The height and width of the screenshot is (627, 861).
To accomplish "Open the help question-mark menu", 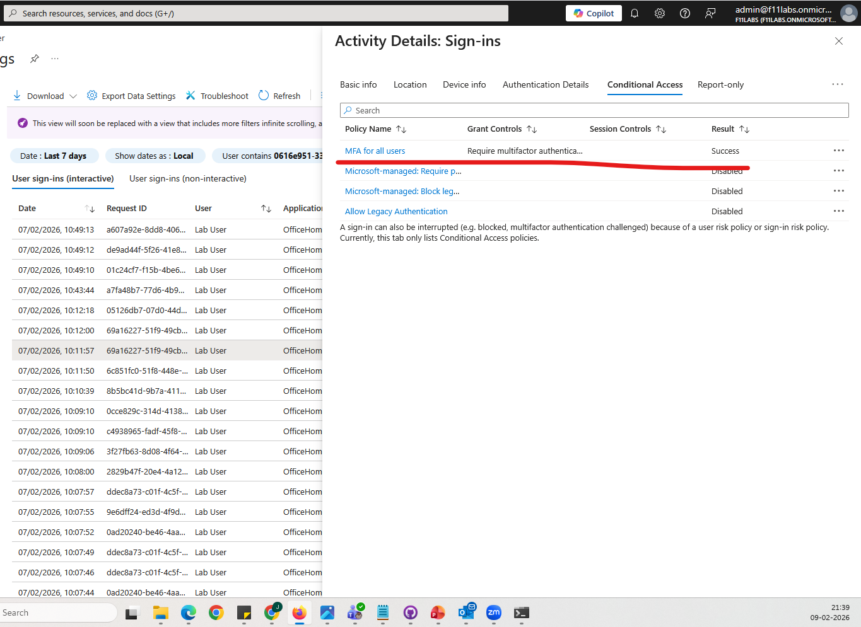I will click(x=685, y=13).
